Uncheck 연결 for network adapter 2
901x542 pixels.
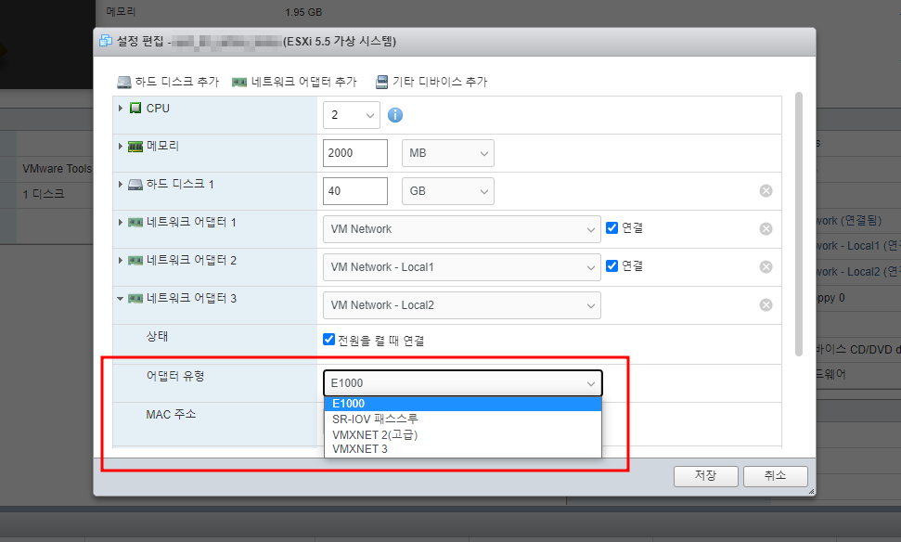coord(612,265)
